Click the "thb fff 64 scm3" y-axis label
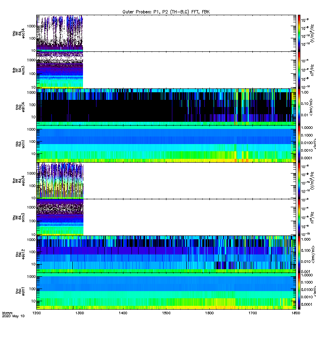316x337 pixels. [19, 70]
